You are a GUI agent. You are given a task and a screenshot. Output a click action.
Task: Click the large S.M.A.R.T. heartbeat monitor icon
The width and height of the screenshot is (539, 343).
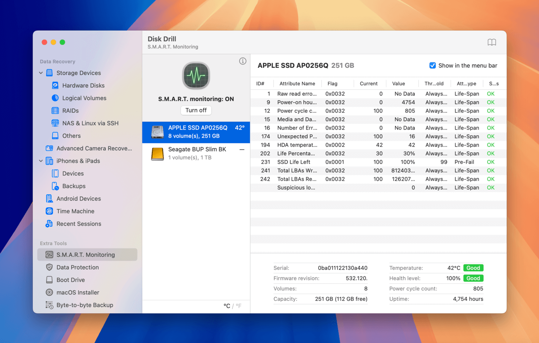pyautogui.click(x=196, y=76)
